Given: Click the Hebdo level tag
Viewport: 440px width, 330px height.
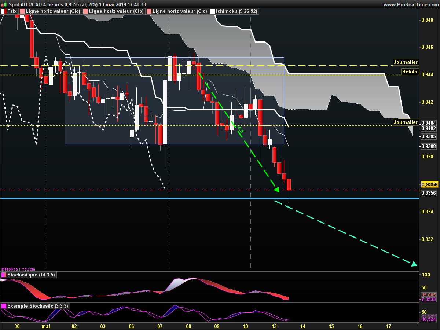Looking at the screenshot, I should coord(410,72).
